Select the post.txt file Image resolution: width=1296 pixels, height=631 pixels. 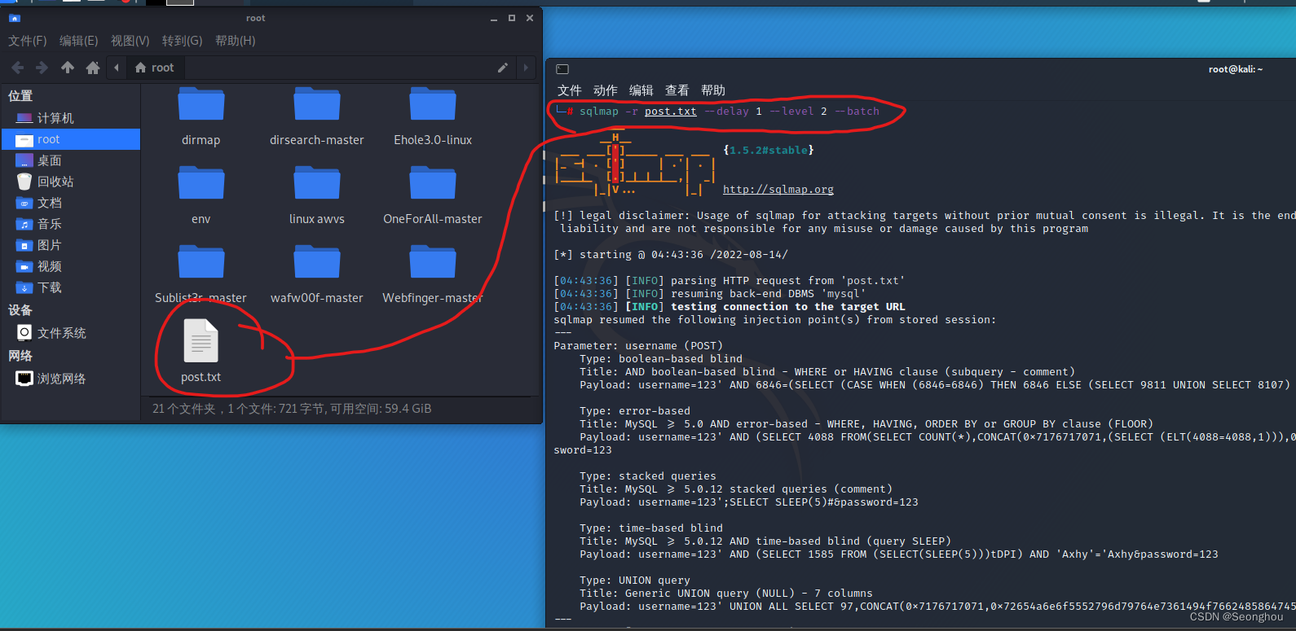tap(201, 351)
